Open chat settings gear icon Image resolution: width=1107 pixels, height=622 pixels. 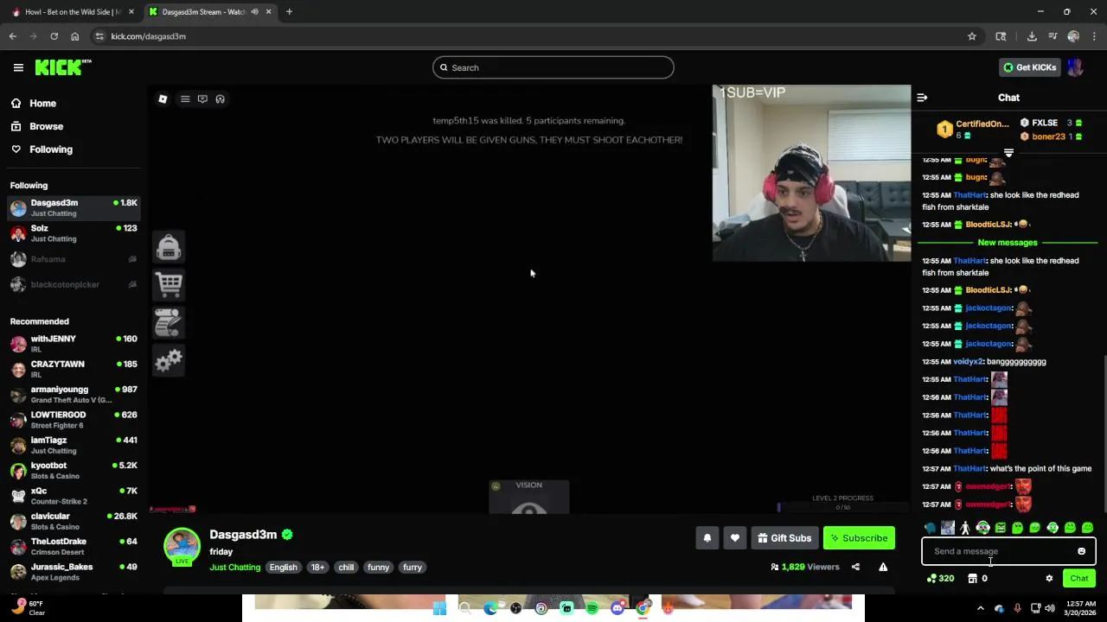(x=1049, y=579)
